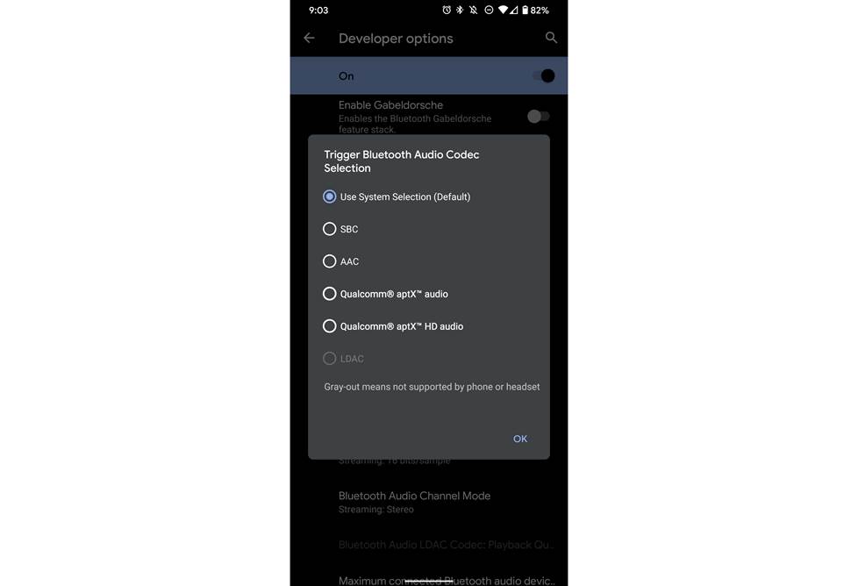Tap the alarm clock status icon
The height and width of the screenshot is (586, 858).
(x=447, y=10)
